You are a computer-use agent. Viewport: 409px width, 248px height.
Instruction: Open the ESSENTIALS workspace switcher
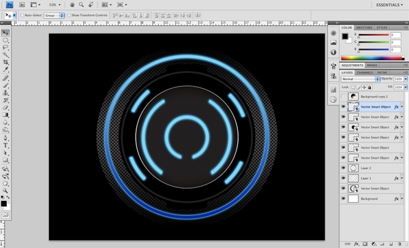point(389,5)
